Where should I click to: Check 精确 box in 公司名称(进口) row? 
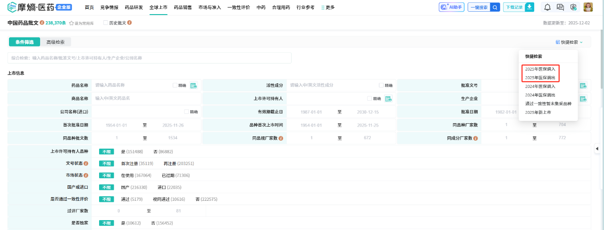click(x=186, y=112)
